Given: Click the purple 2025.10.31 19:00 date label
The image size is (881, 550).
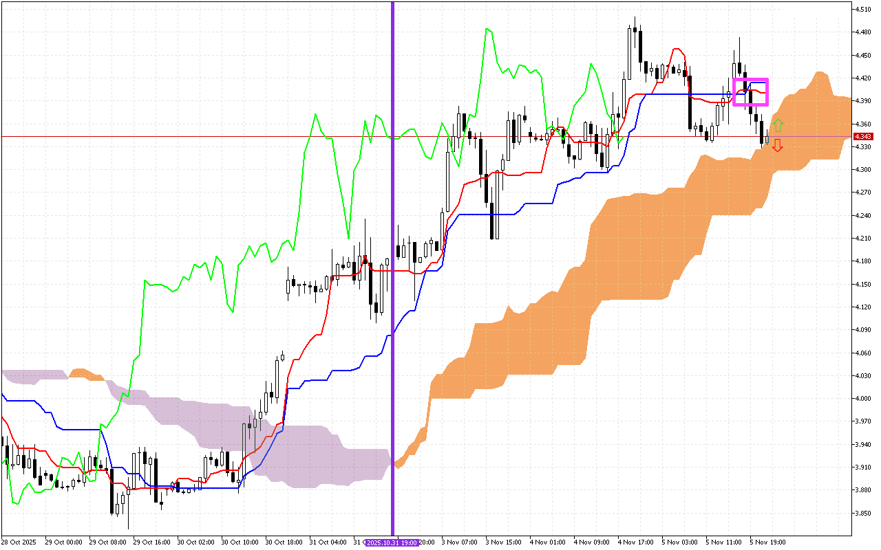Looking at the screenshot, I should pos(392,542).
